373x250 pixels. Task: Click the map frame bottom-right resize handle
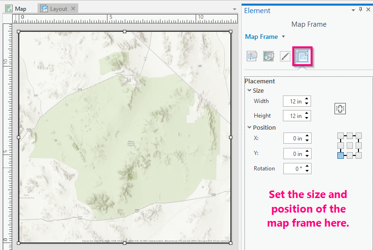click(x=230, y=243)
